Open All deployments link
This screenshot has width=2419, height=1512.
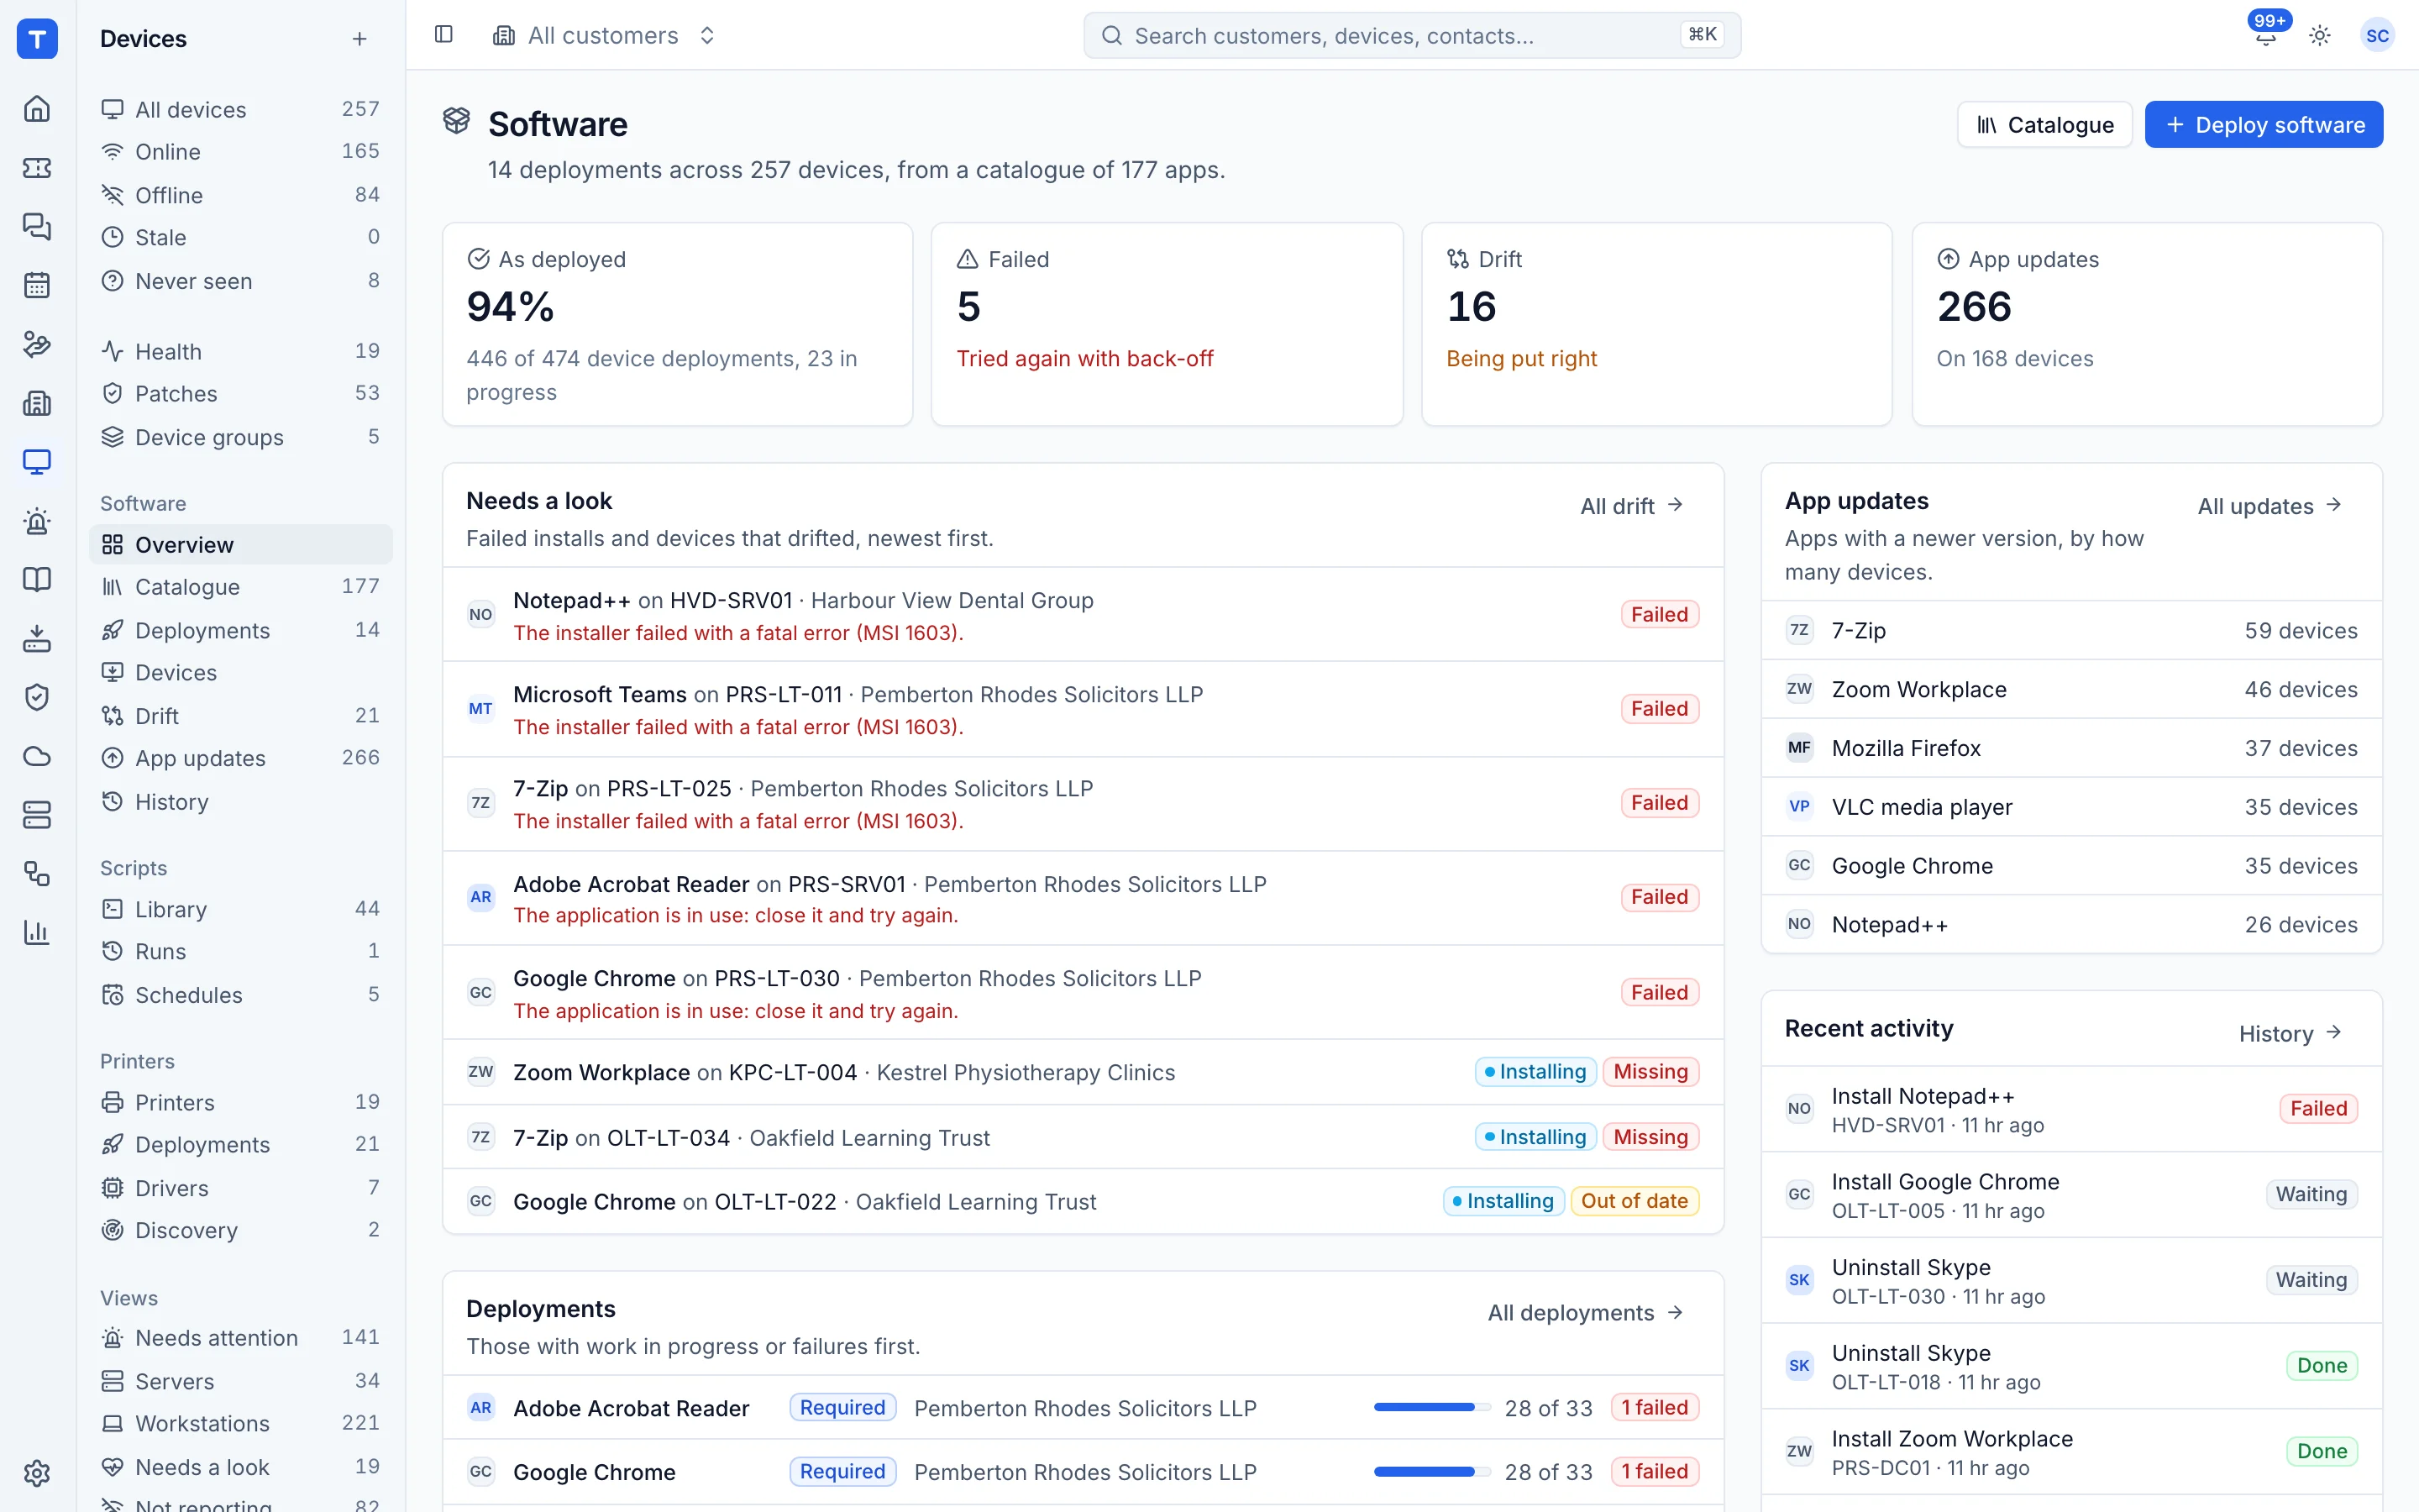(x=1585, y=1313)
